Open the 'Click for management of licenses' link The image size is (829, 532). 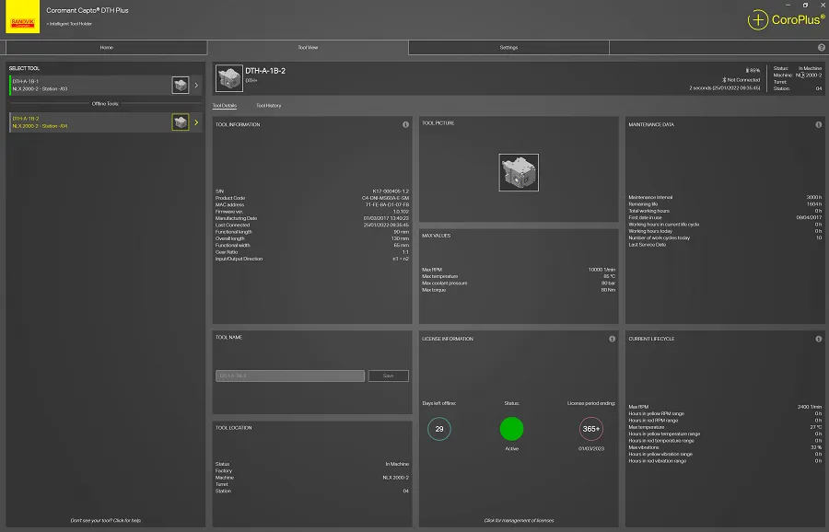point(519,520)
